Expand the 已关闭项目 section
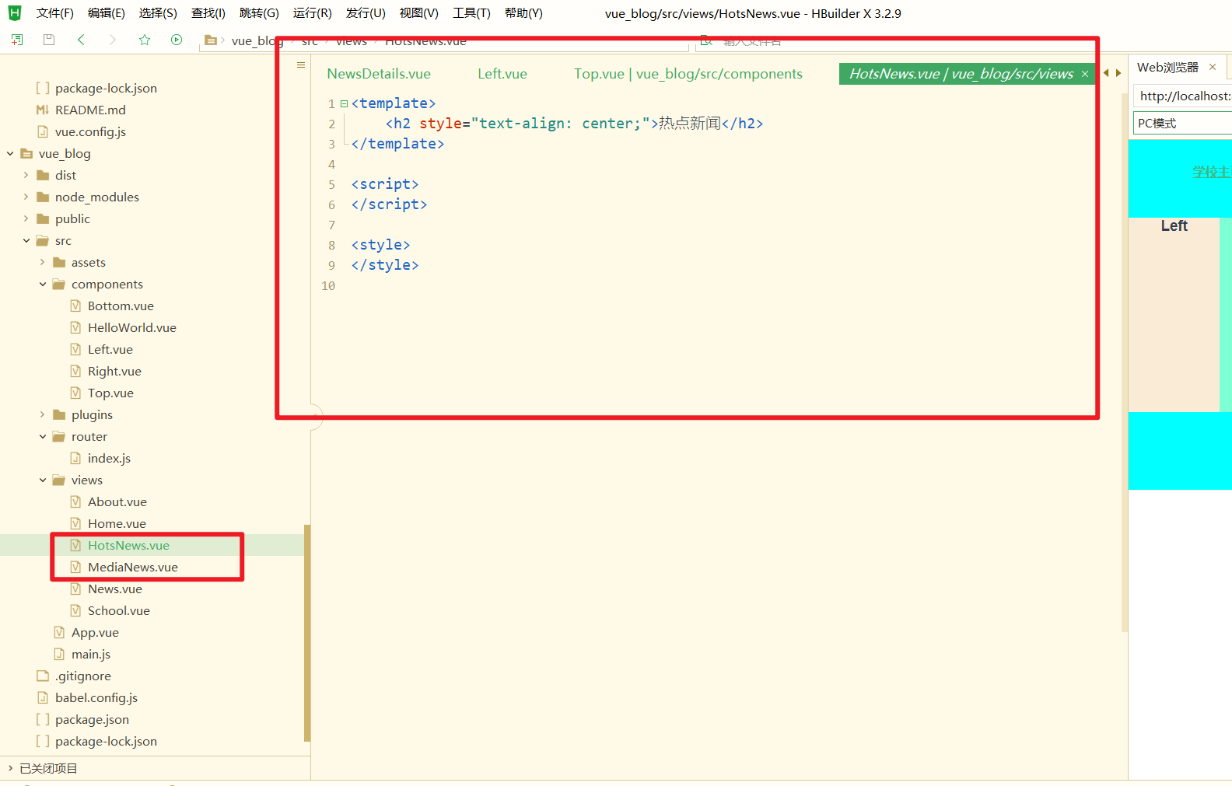 coord(10,768)
